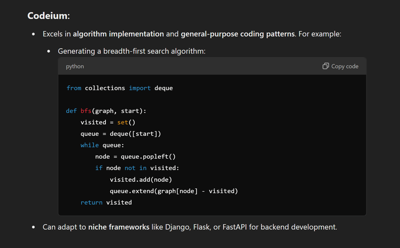400x248 pixels.
Task: Click the 'def bfs(graph, start):' line
Action: pyautogui.click(x=106, y=111)
